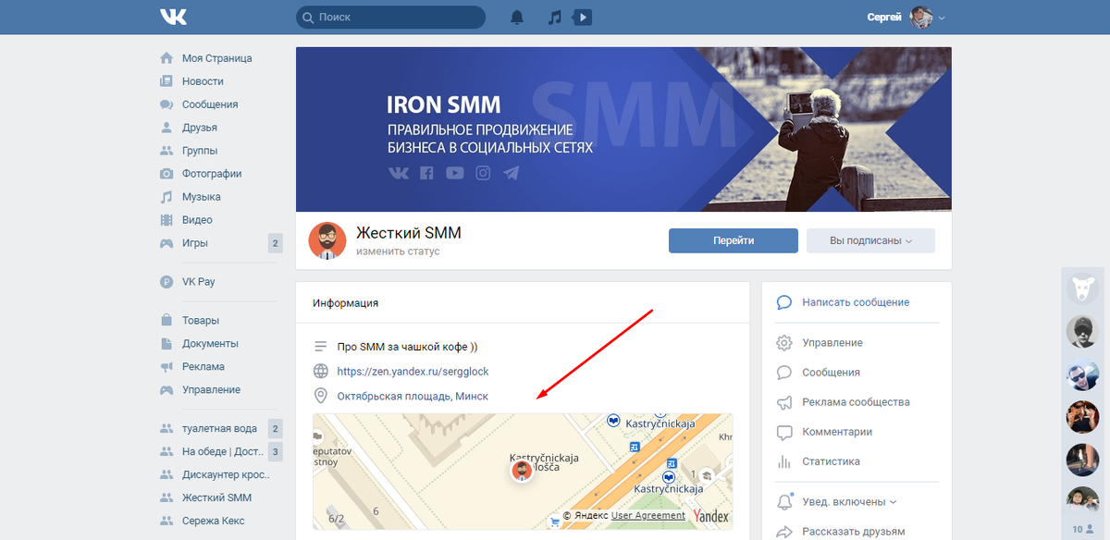1110x540 pixels.
Task: Click the VK logo in the header
Action: (x=173, y=17)
